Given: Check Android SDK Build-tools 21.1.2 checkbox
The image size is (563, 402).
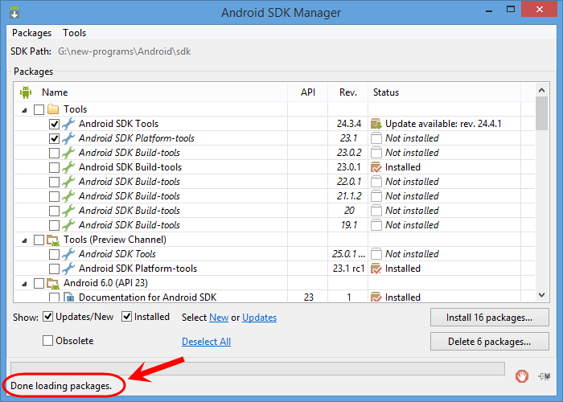Looking at the screenshot, I should pos(54,196).
